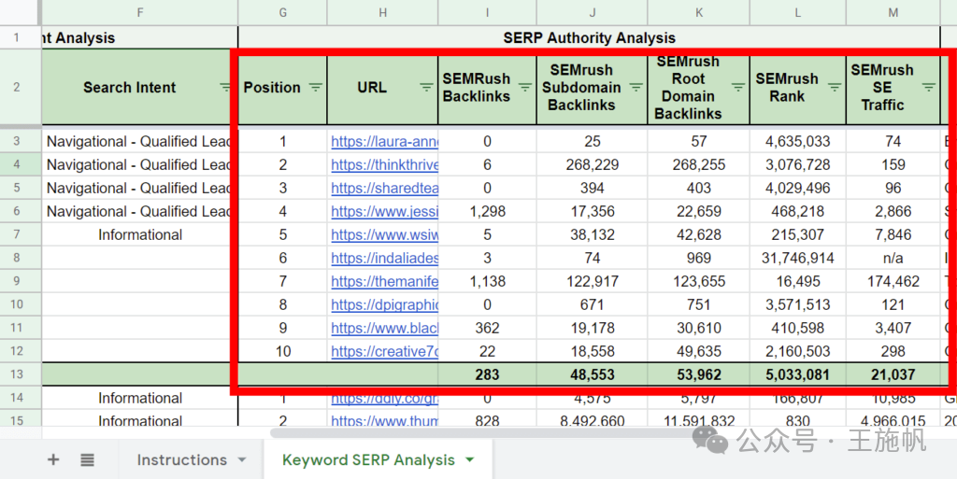This screenshot has width=957, height=479.
Task: Select cell with value 122,917
Action: point(592,281)
